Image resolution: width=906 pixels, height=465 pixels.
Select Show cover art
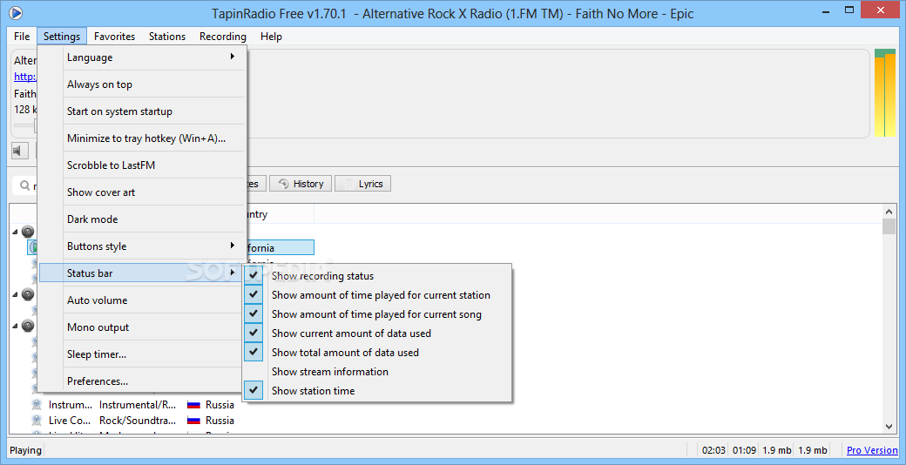[x=142, y=192]
